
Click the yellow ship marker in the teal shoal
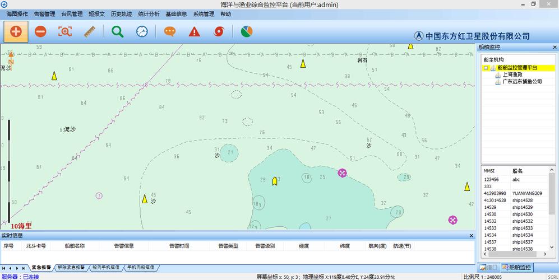(275, 181)
